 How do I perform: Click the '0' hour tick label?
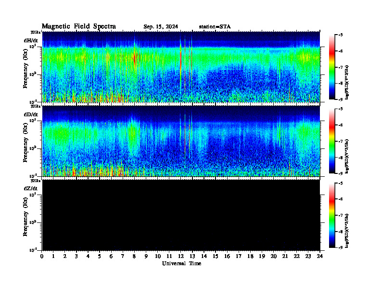(x=42, y=257)
